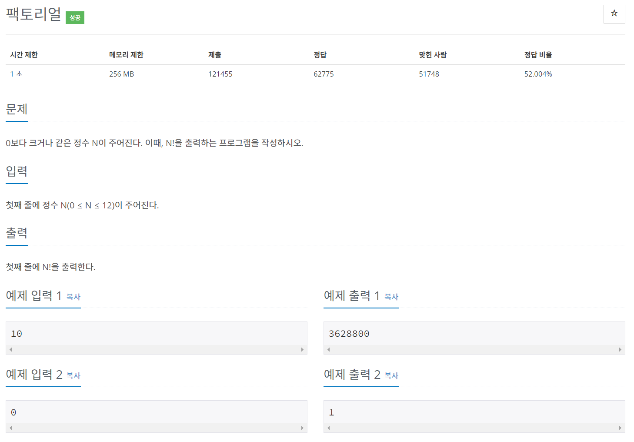
Task: Click example input 2 value 0
Action: point(13,412)
